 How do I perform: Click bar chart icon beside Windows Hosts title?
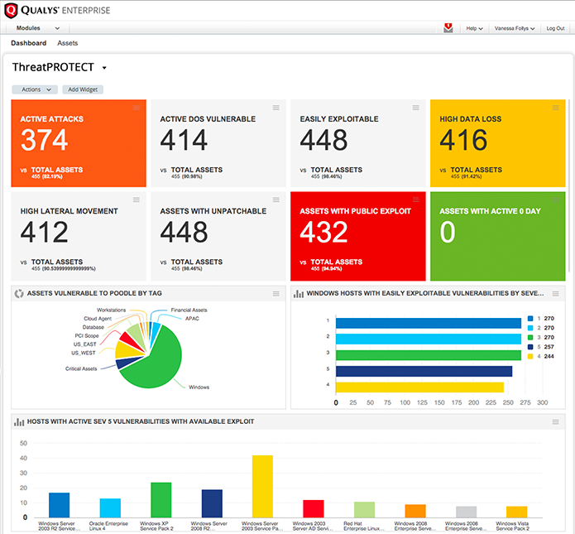[299, 294]
